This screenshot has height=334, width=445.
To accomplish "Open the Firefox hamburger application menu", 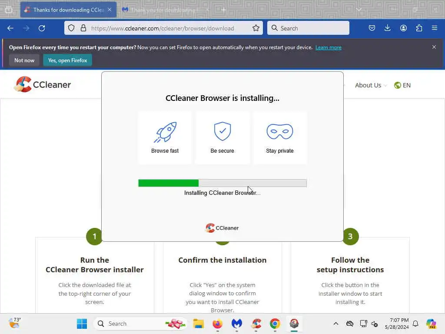I will (434, 28).
